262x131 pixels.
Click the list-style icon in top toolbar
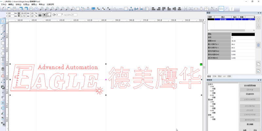pyautogui.click(x=147, y=9)
